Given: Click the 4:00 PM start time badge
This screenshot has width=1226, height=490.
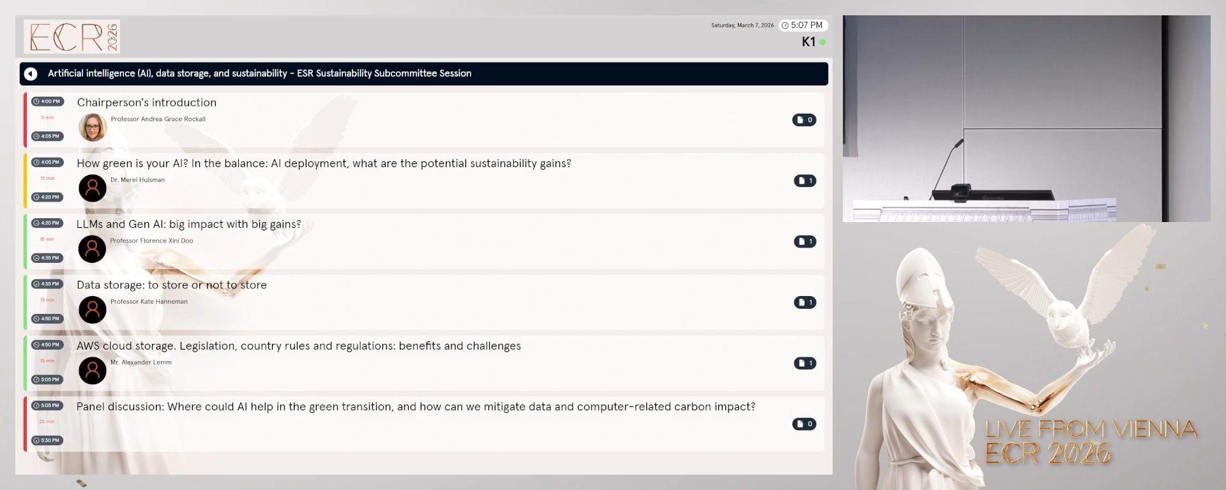Looking at the screenshot, I should (x=47, y=101).
